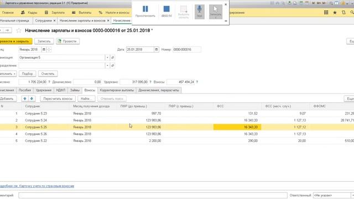Open the history icon next to the favorites star
Viewport: 354px width, 199px height.
point(343,13)
